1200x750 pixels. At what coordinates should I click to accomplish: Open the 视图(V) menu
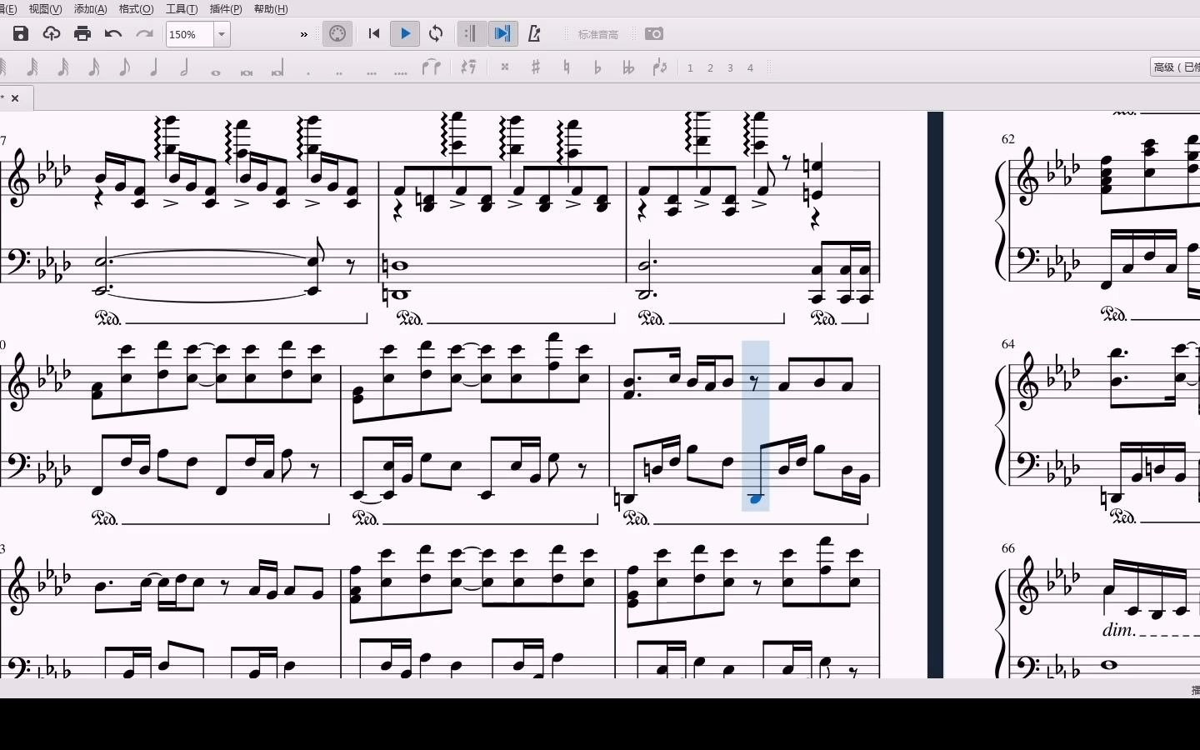pyautogui.click(x=45, y=9)
